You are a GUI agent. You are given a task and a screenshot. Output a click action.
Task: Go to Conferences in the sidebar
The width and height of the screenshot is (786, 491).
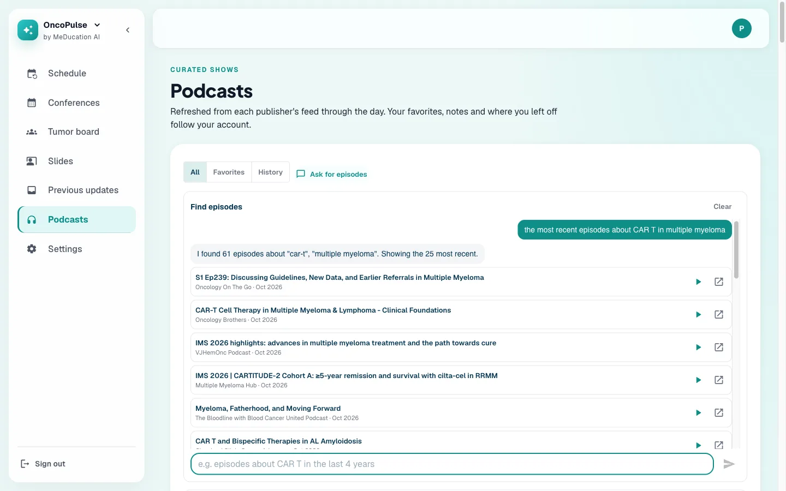(x=76, y=103)
